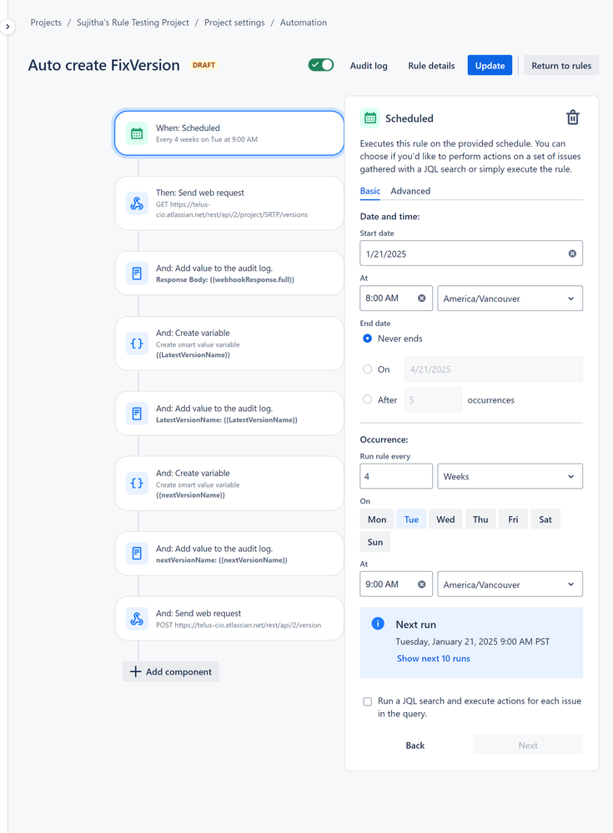Toggle Sat day selection
This screenshot has width=613, height=833.
pos(545,519)
